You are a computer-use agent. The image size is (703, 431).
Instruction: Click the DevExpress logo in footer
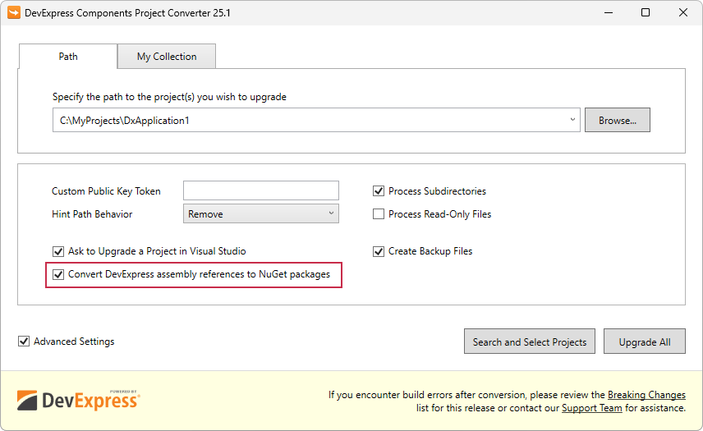coord(79,400)
